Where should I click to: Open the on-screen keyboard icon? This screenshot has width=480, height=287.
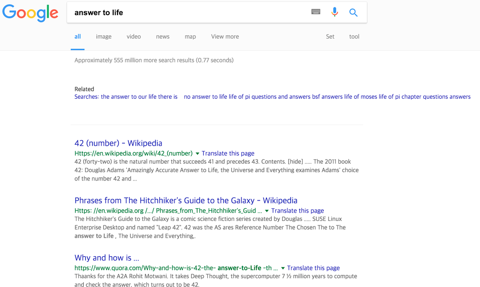(316, 12)
